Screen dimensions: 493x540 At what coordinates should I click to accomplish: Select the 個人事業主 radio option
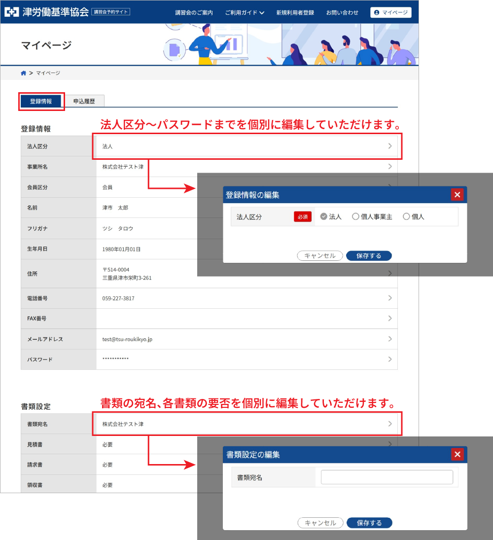pyautogui.click(x=355, y=216)
